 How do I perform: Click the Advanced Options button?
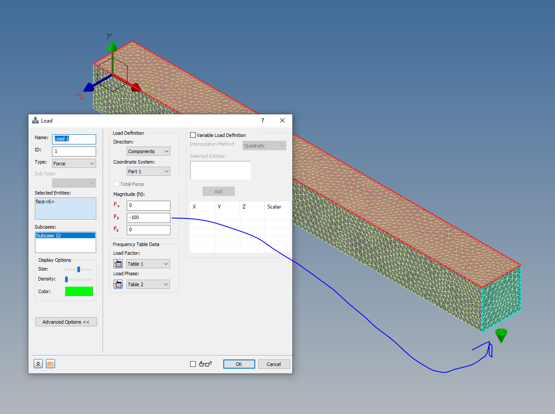click(66, 322)
